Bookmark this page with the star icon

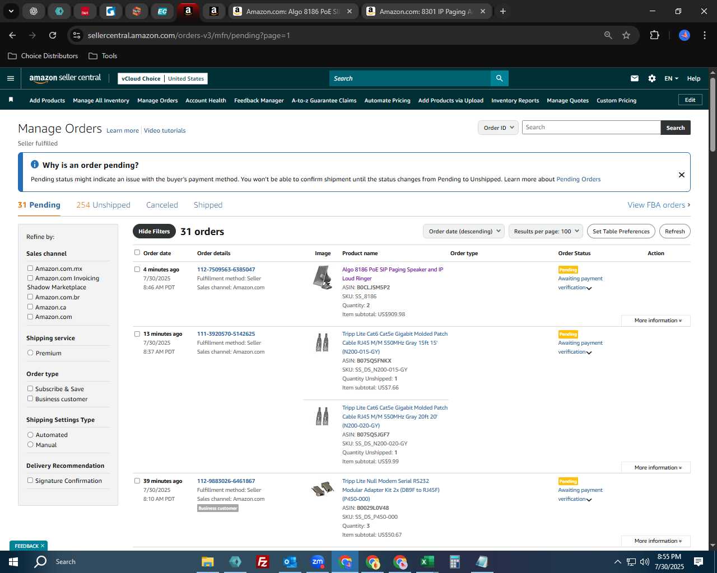626,35
